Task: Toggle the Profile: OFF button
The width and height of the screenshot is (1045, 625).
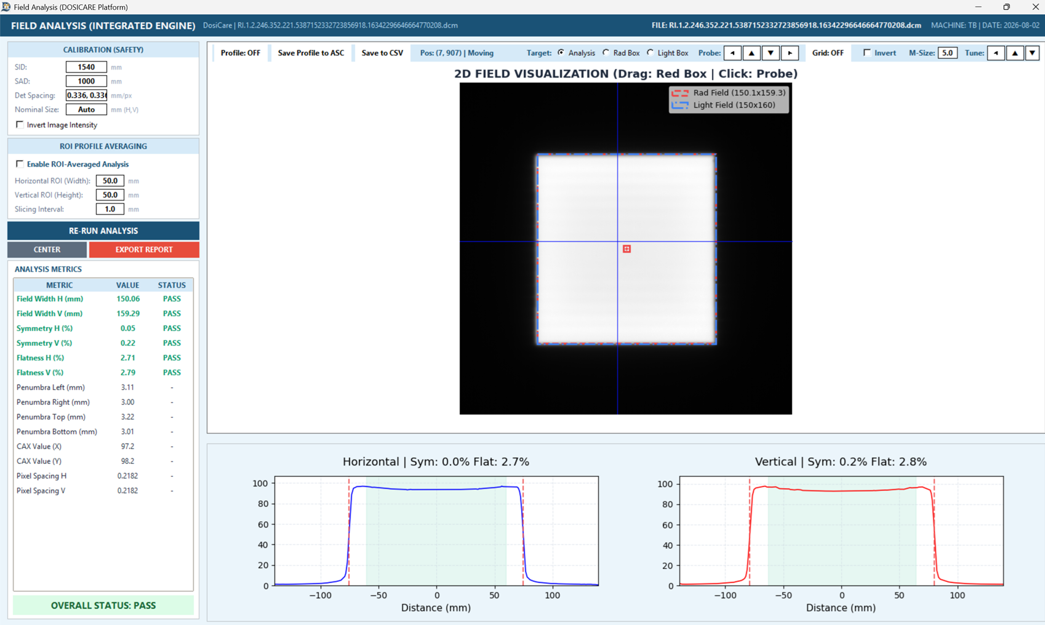Action: [x=240, y=53]
